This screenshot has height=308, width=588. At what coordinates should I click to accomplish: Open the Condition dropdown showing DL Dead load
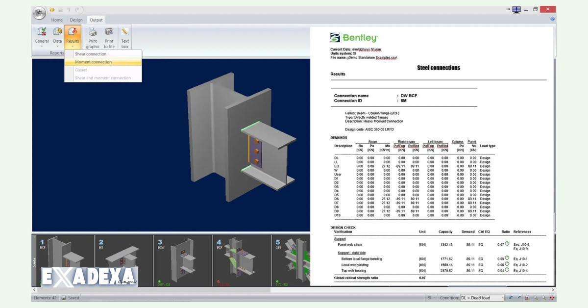click(x=503, y=298)
